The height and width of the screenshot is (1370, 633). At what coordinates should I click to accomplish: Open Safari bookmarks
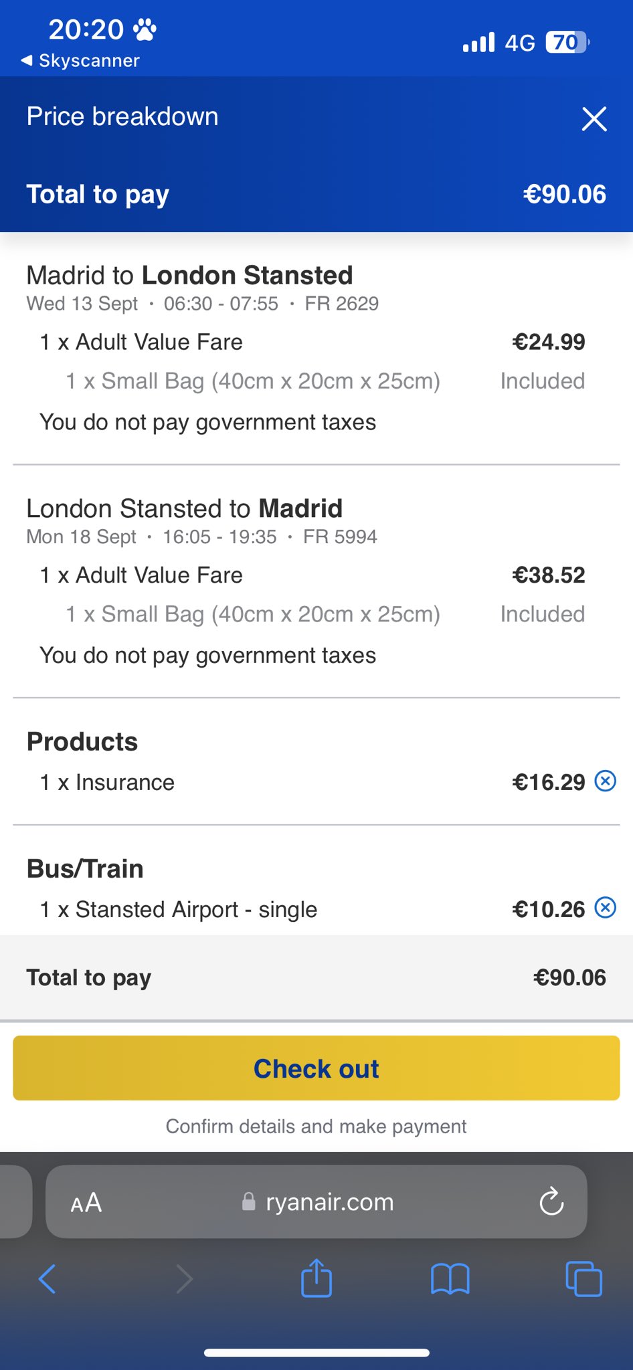tap(450, 1279)
